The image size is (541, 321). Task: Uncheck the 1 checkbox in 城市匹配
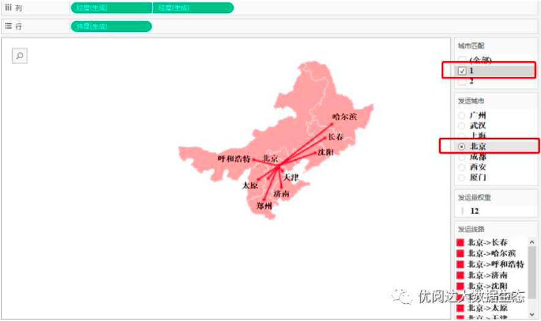[463, 71]
